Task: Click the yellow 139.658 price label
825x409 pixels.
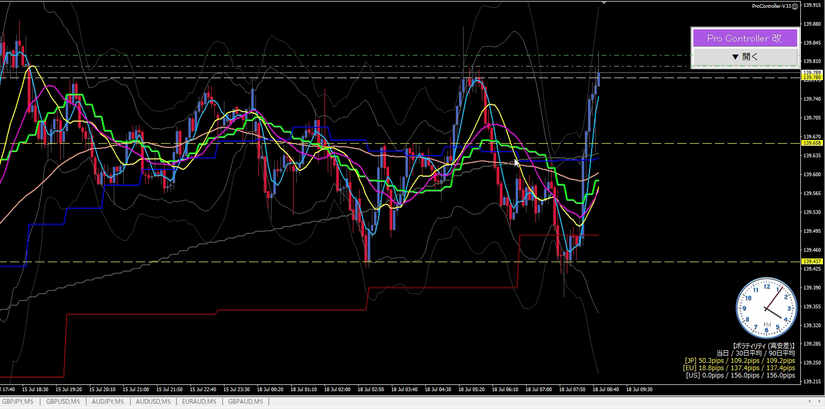Action: (x=812, y=143)
